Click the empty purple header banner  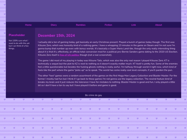point(93,11)
